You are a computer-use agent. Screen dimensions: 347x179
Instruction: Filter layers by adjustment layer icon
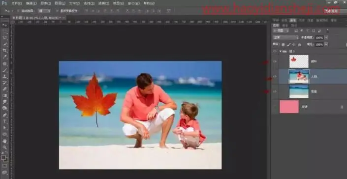302,30
